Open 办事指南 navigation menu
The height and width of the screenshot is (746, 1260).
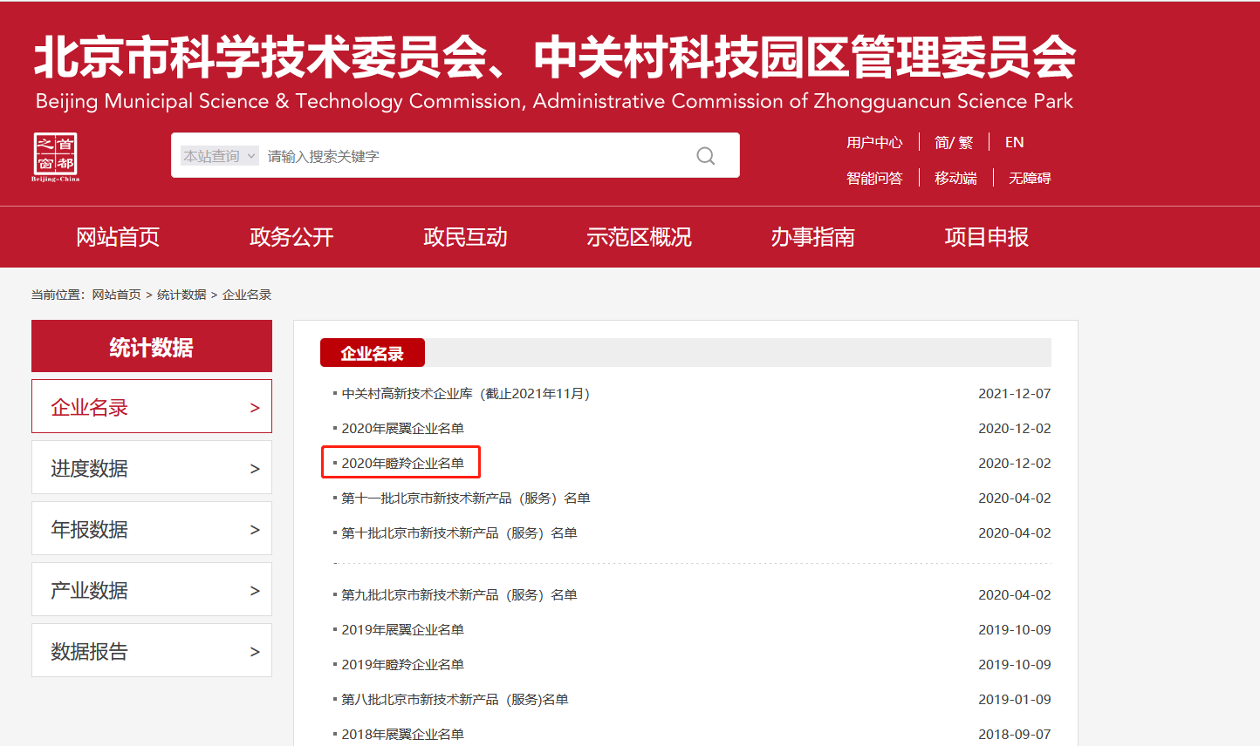point(812,237)
